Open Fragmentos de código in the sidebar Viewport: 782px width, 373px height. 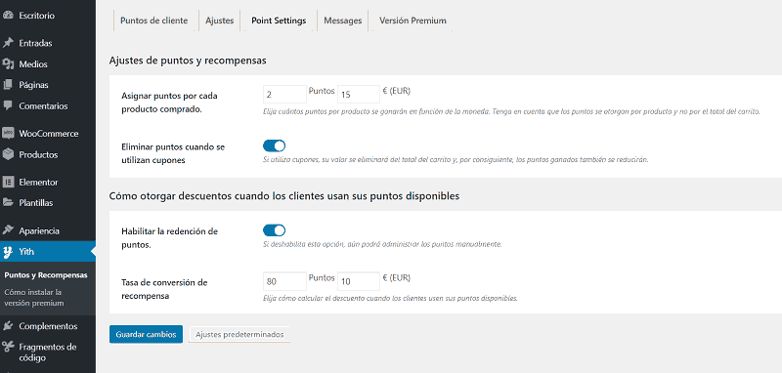[47, 352]
